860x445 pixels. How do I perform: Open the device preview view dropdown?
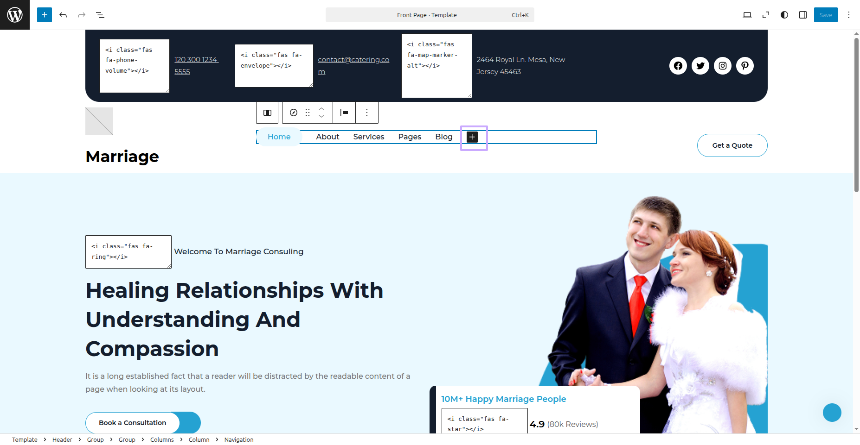(747, 15)
